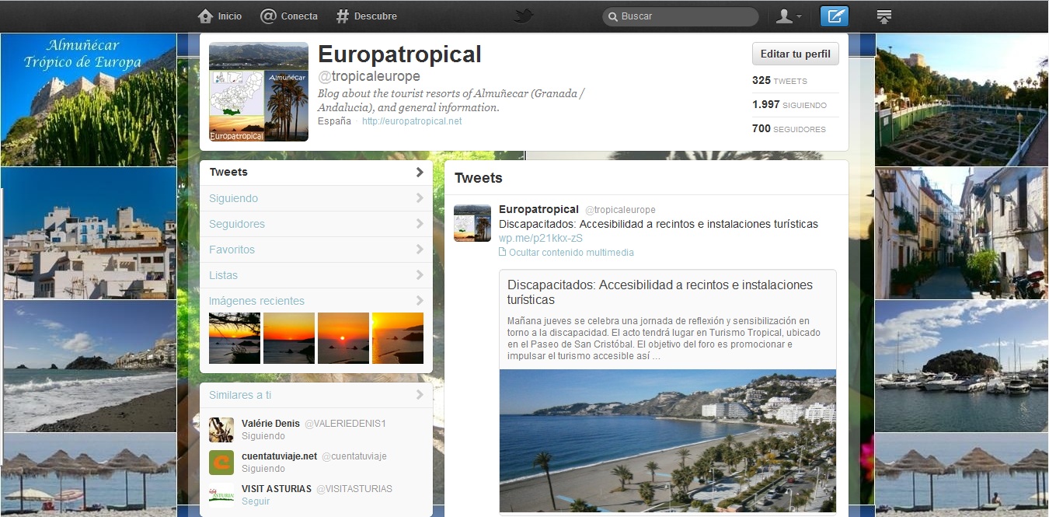
Task: Expand the Siguiendo list chevron
Action: [x=420, y=198]
